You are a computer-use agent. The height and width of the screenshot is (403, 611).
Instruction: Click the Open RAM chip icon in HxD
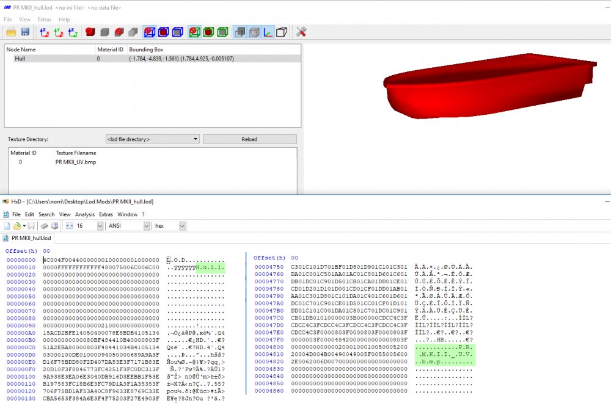pos(44,226)
